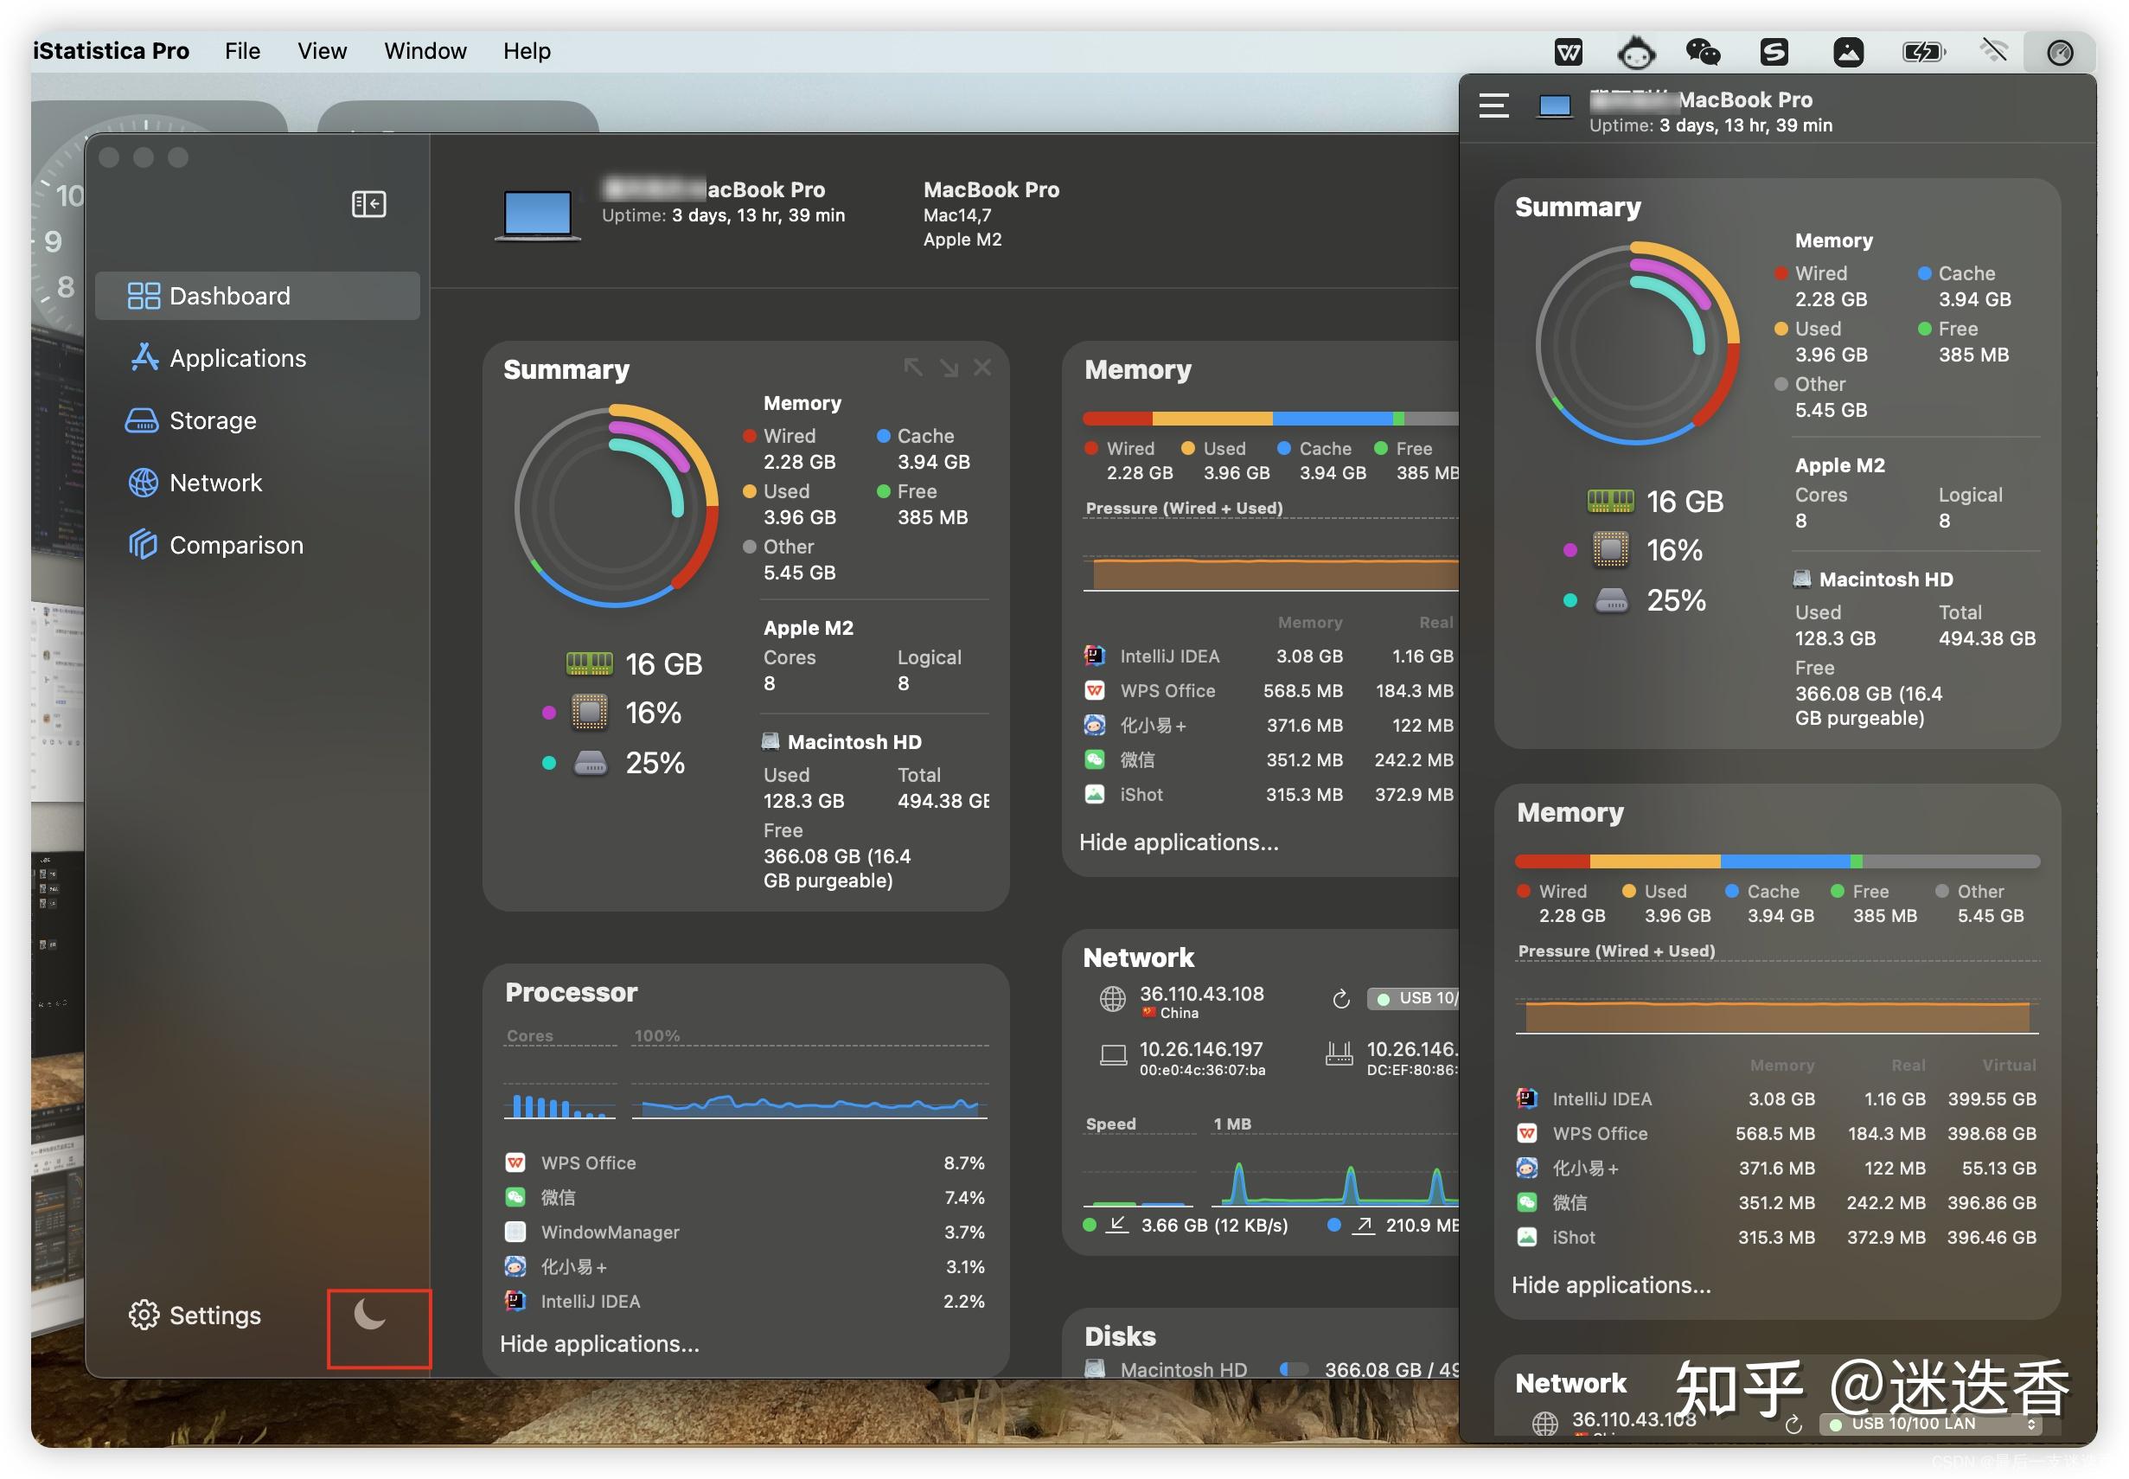Open the Applications section in sidebar
The image size is (2129, 1479).
pos(237,358)
